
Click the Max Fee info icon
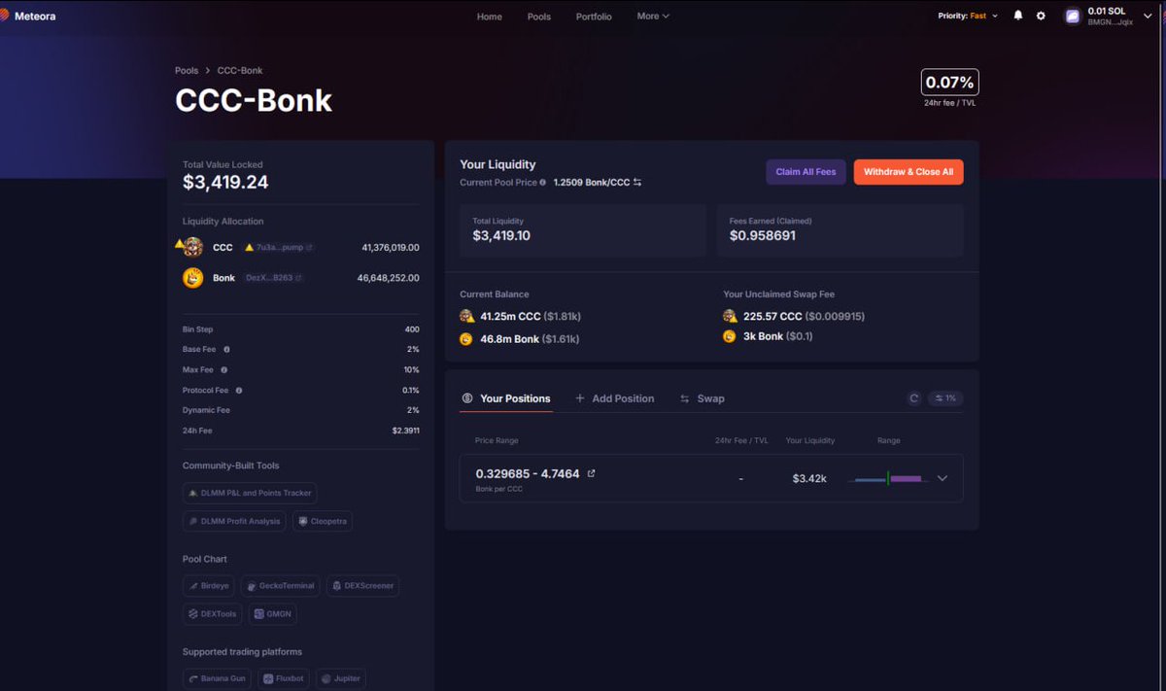tap(224, 369)
